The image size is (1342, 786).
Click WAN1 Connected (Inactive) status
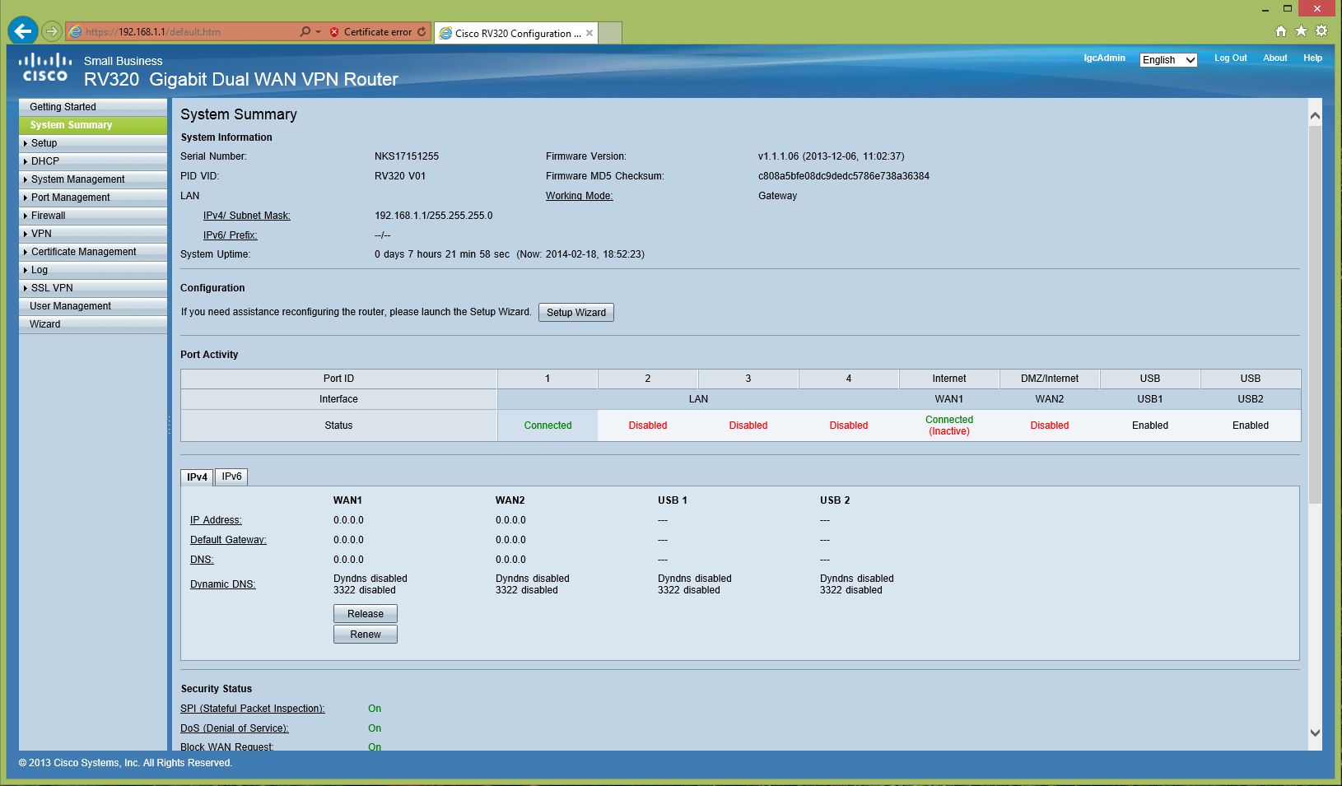(x=949, y=426)
